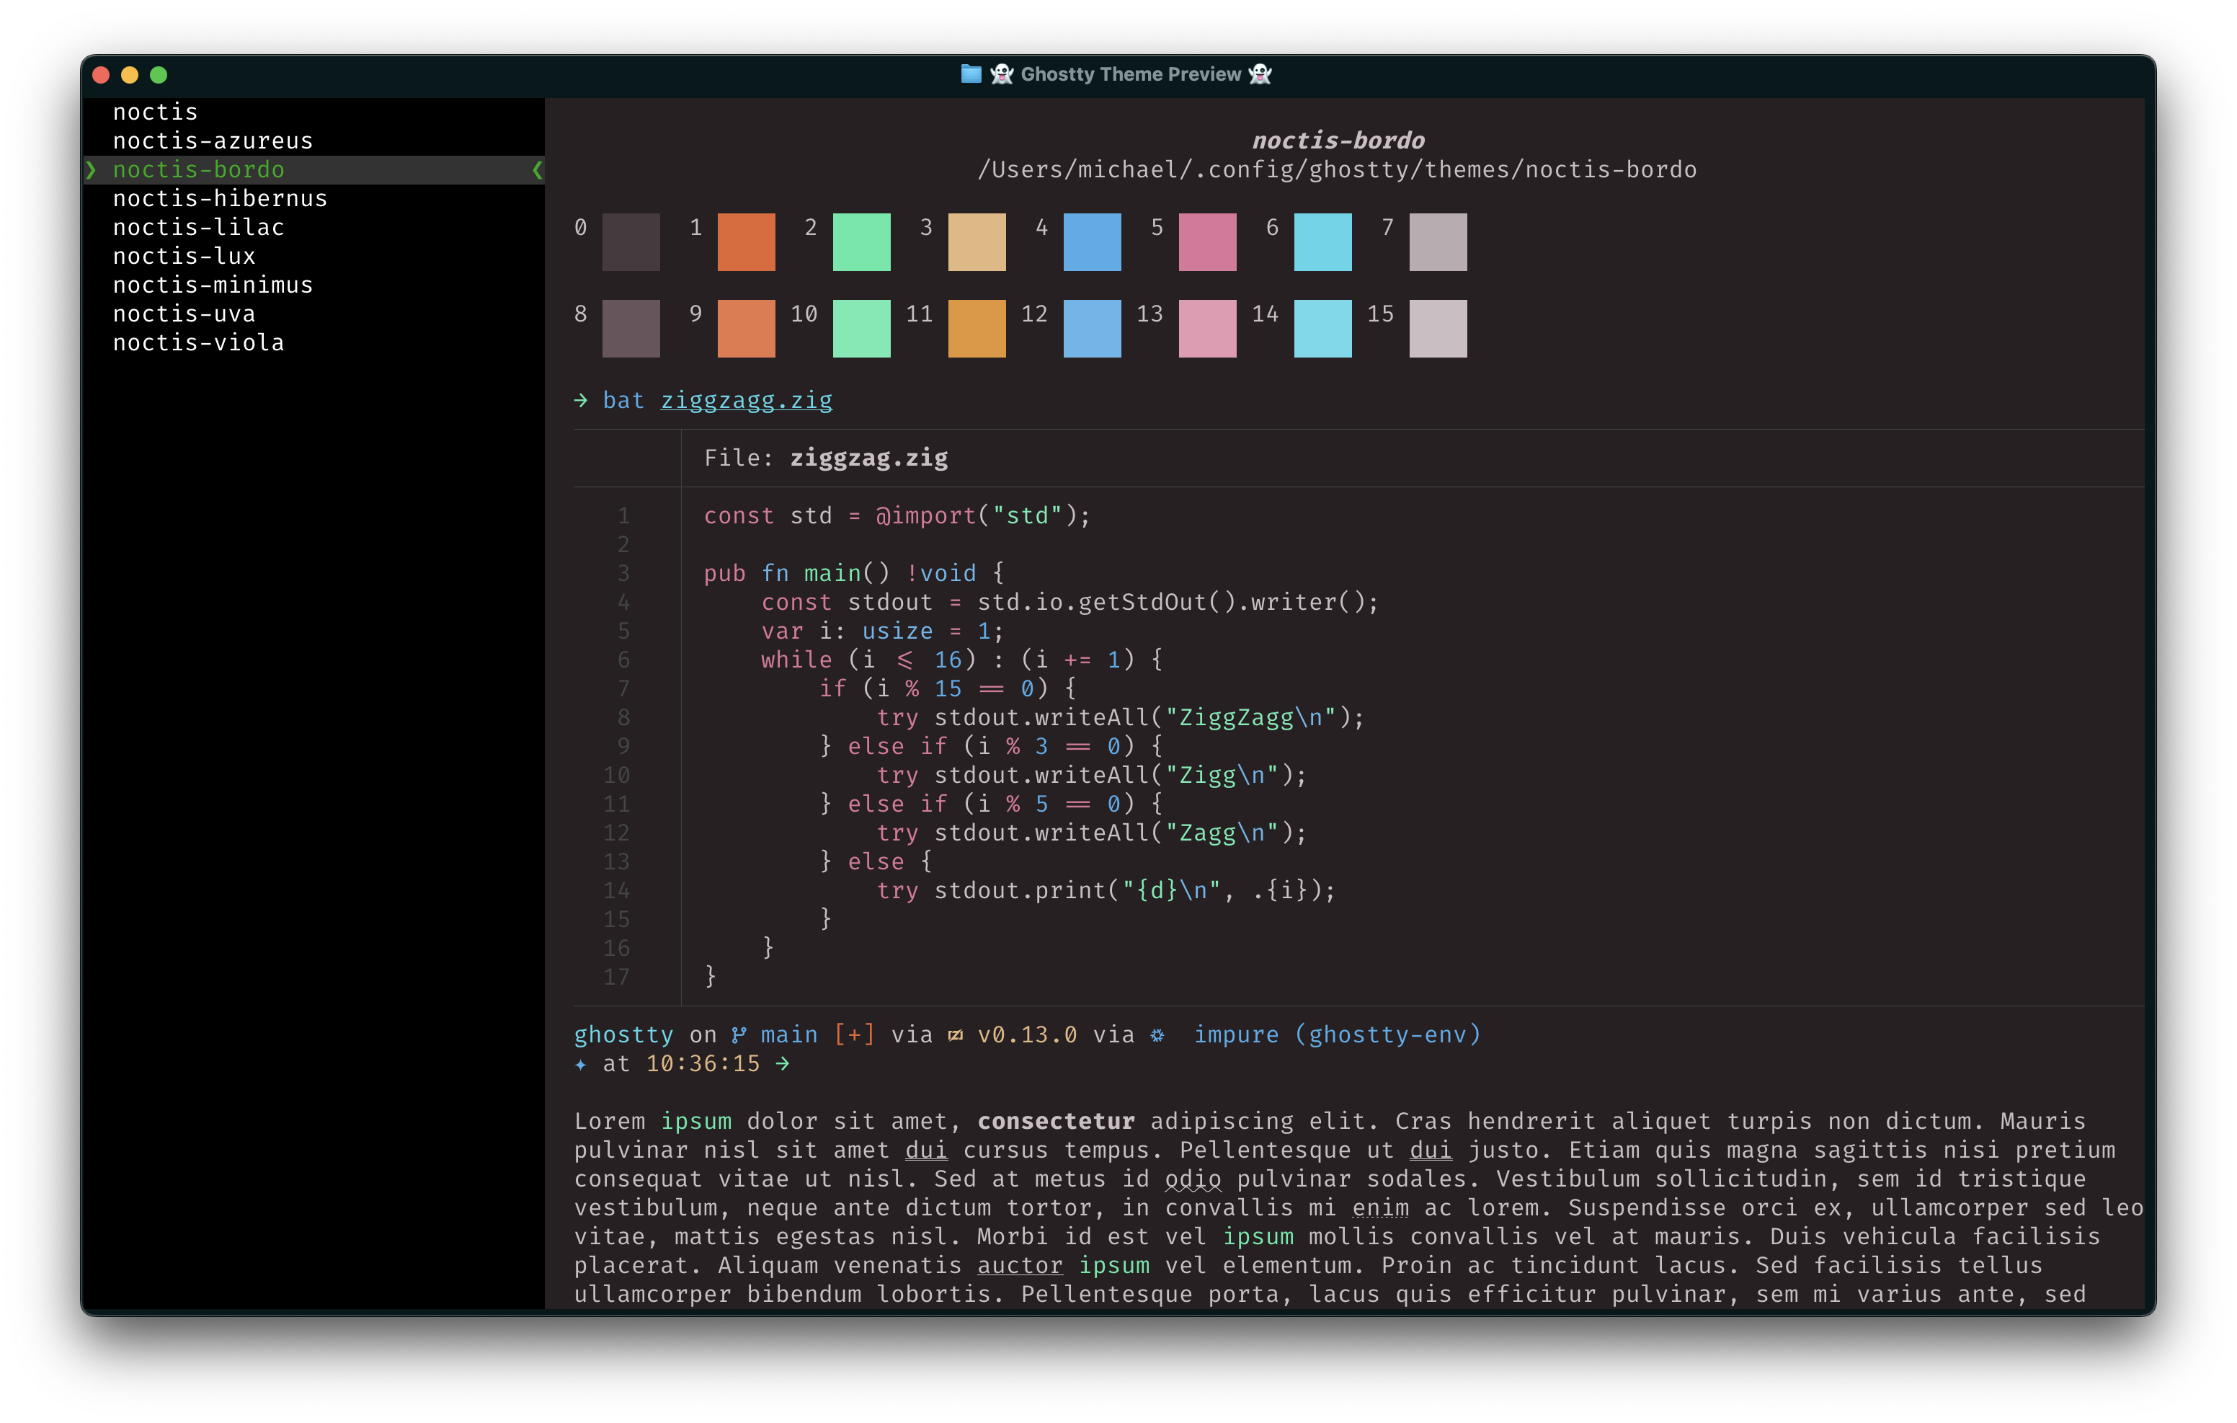Viewport: 2237px width, 1423px height.
Task: Click 'impure (ghostty-env)' text
Action: pos(1337,1034)
